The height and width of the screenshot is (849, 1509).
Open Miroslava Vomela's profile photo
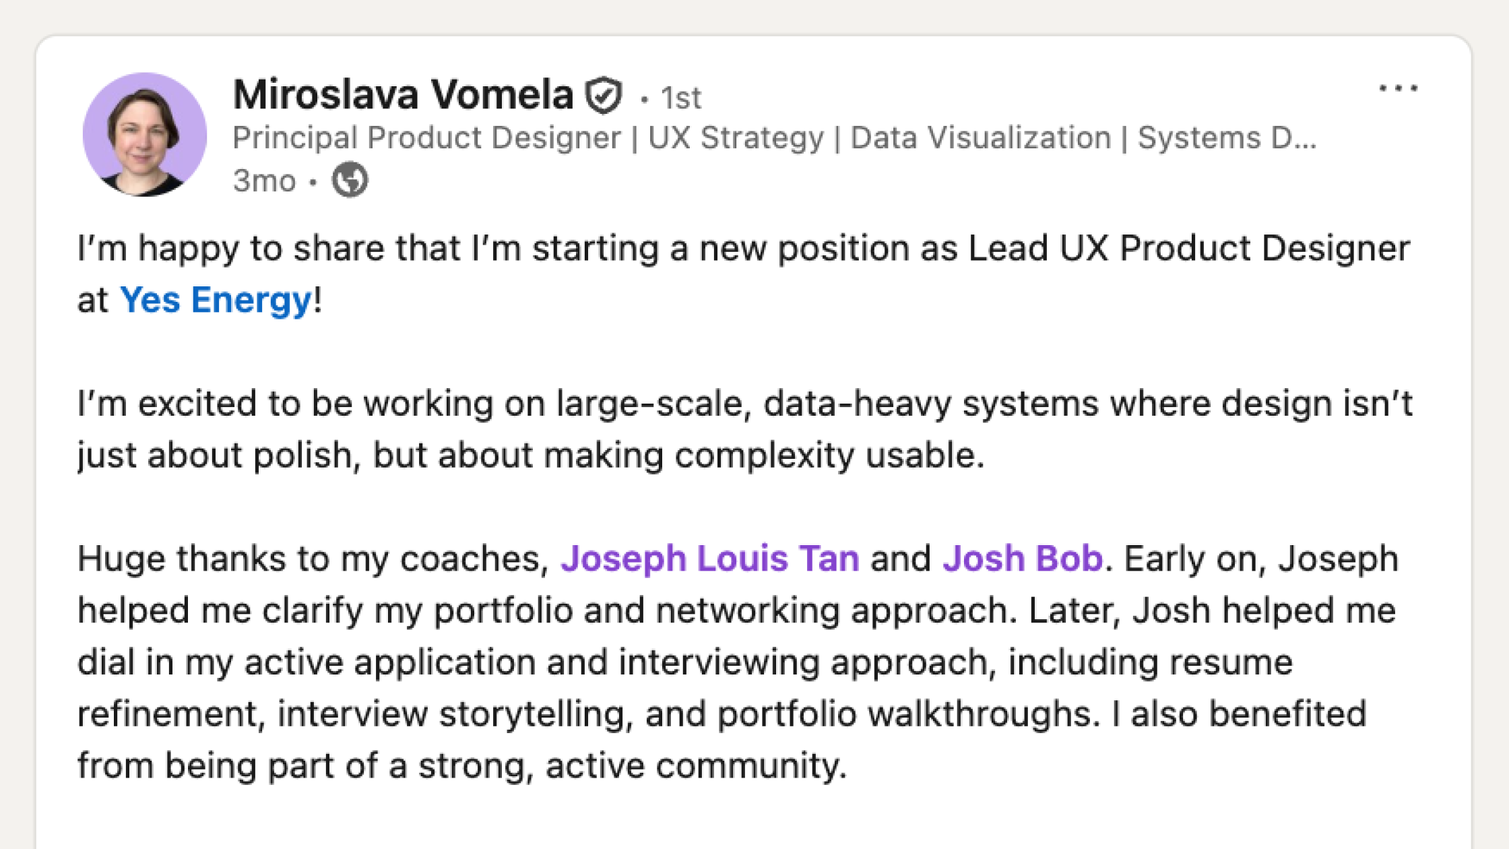tap(145, 135)
